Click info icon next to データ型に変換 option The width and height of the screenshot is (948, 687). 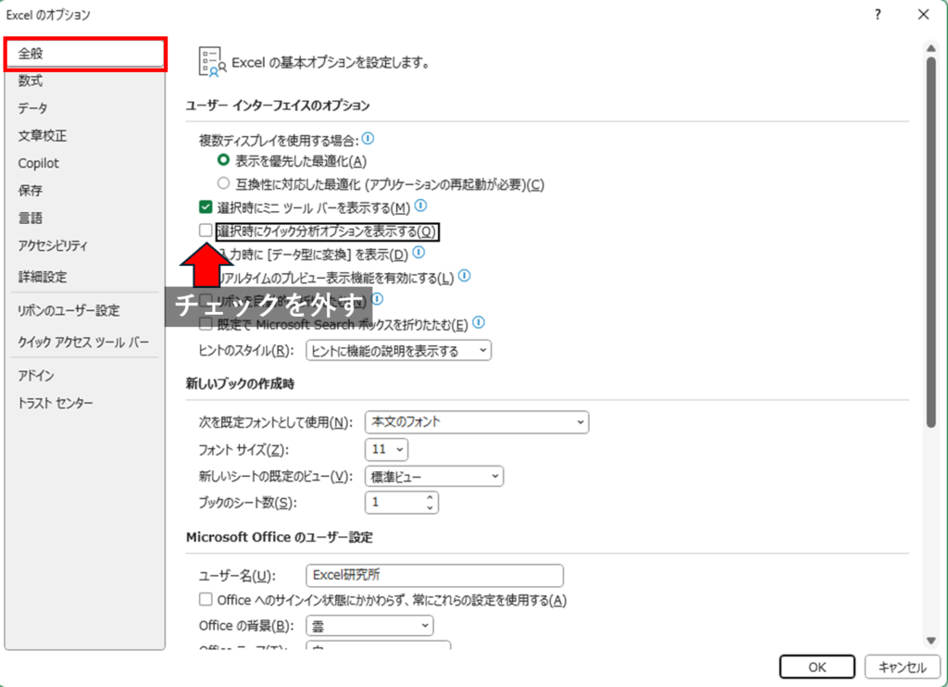click(418, 253)
